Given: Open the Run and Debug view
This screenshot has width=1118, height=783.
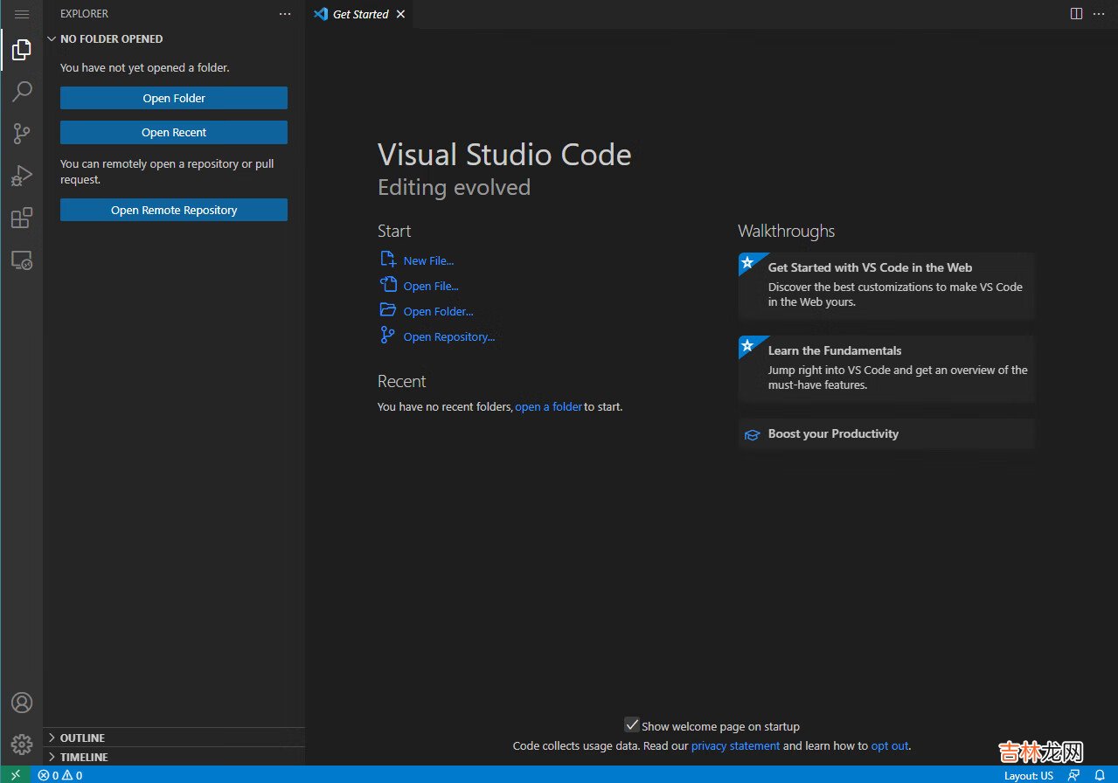Looking at the screenshot, I should coord(22,176).
